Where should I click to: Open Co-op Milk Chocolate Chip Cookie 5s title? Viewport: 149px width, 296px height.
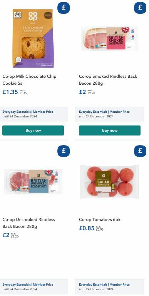[30, 80]
